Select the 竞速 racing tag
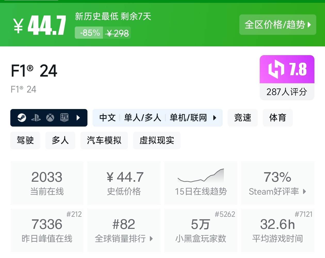 (242, 118)
